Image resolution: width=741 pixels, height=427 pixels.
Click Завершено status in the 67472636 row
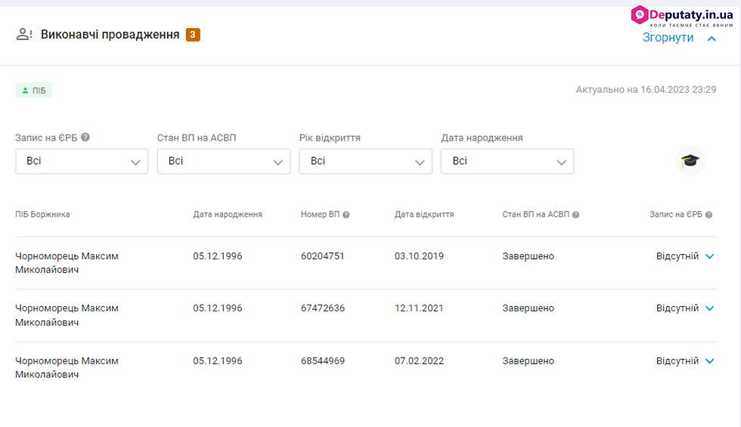click(528, 308)
